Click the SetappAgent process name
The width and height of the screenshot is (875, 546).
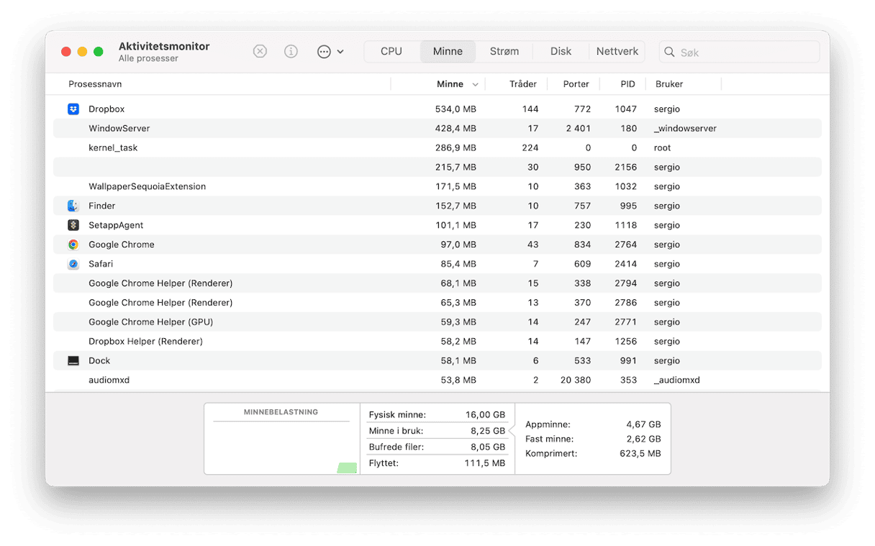pyautogui.click(x=116, y=225)
